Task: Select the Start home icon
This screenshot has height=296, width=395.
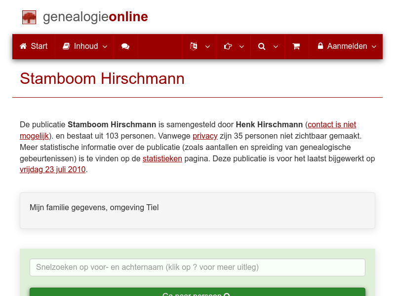Action: (23, 46)
